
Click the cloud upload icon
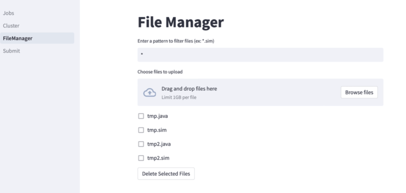[149, 92]
